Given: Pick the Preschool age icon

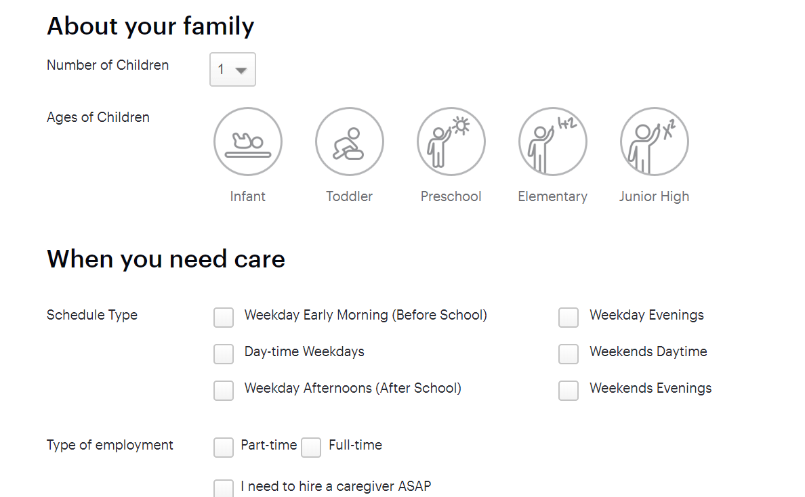Looking at the screenshot, I should click(451, 142).
